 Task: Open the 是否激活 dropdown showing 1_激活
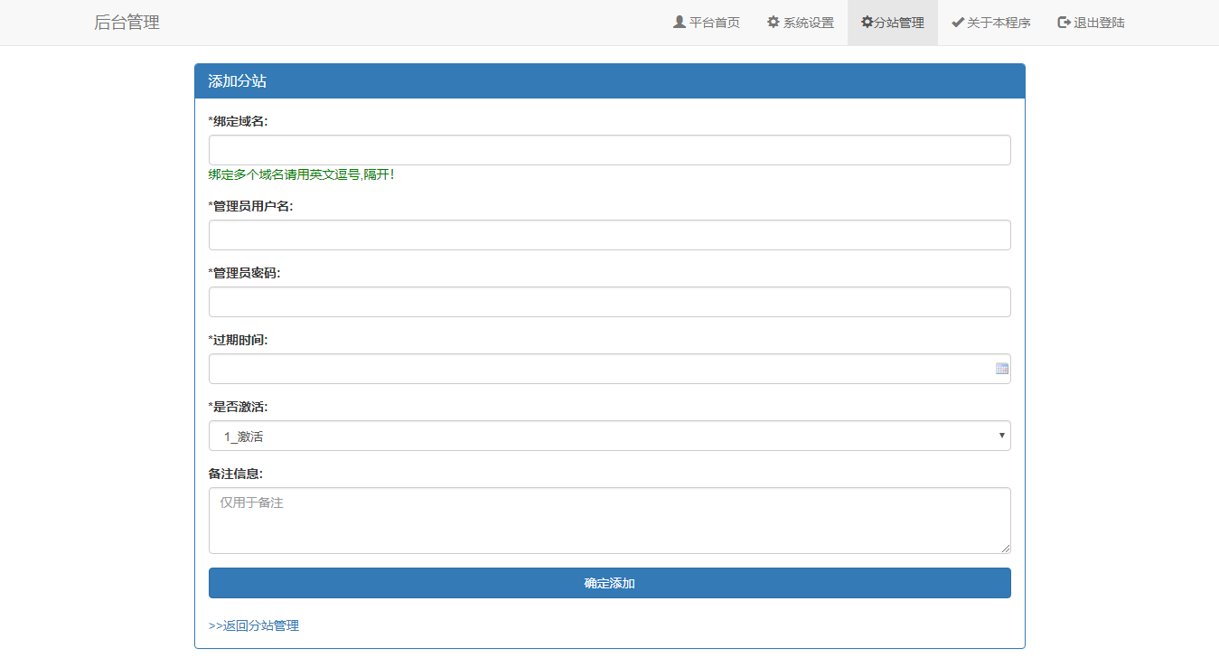[596, 436]
